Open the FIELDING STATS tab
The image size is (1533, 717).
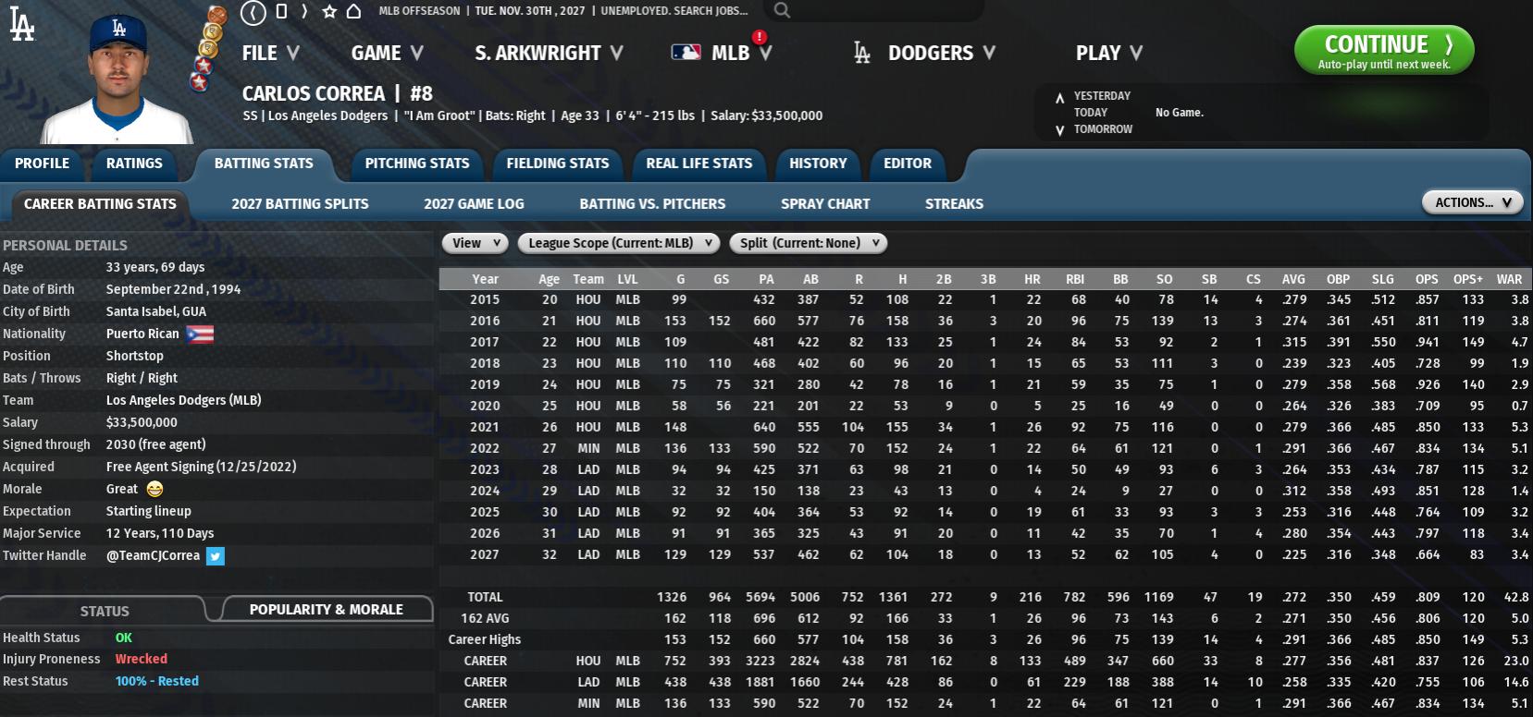pyautogui.click(x=558, y=164)
